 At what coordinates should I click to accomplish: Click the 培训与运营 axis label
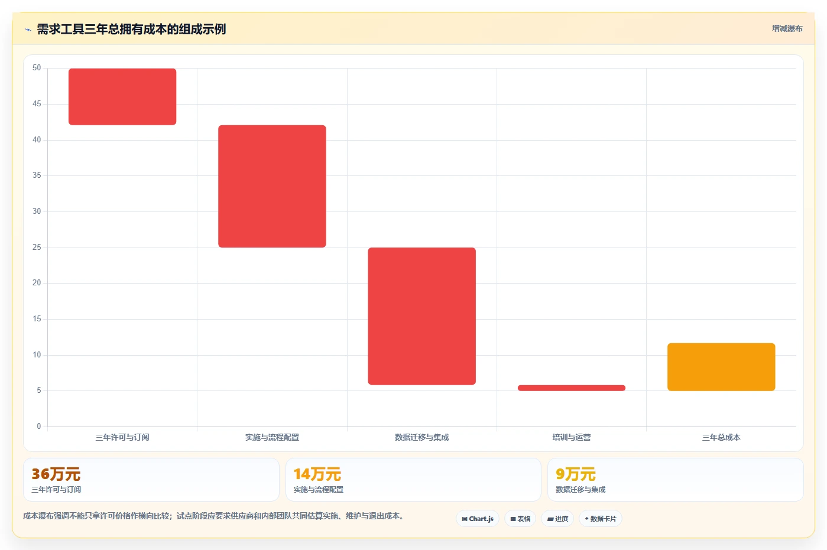click(x=572, y=438)
